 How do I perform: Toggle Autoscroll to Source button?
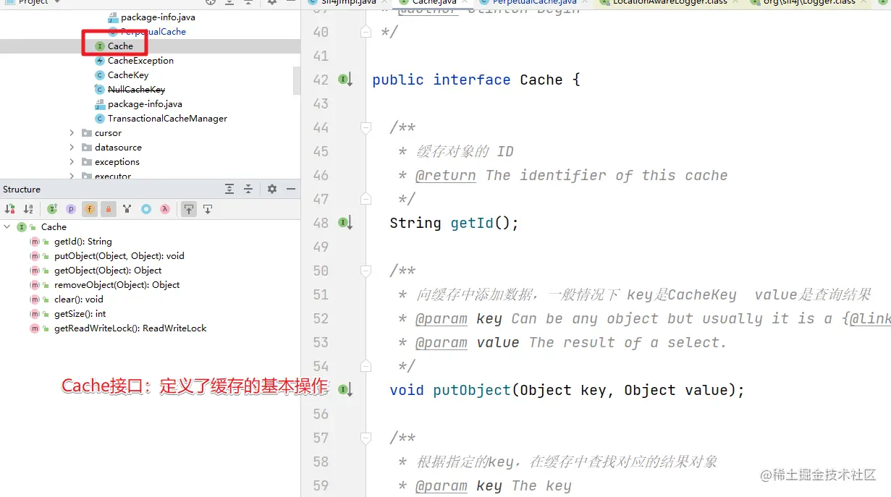pos(189,209)
